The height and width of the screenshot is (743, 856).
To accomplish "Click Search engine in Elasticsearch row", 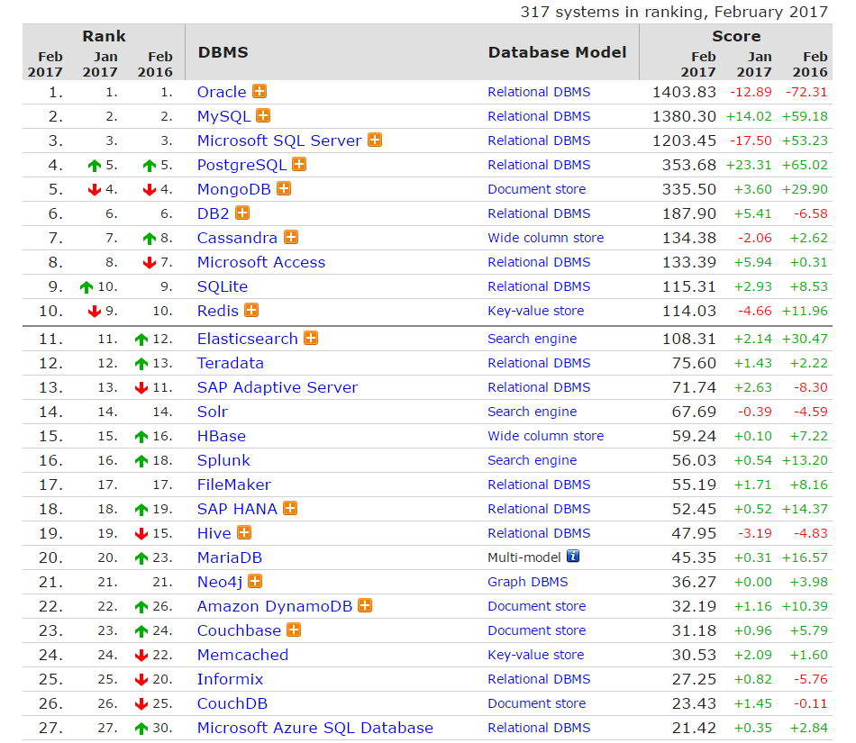I will pos(533,339).
